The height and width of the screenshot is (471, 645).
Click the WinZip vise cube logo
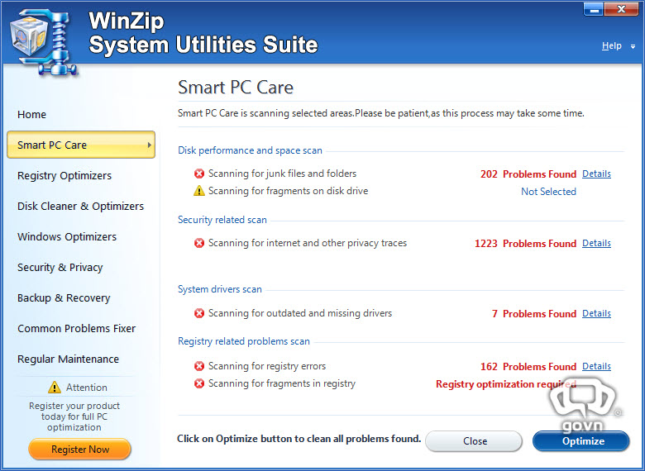[x=43, y=42]
